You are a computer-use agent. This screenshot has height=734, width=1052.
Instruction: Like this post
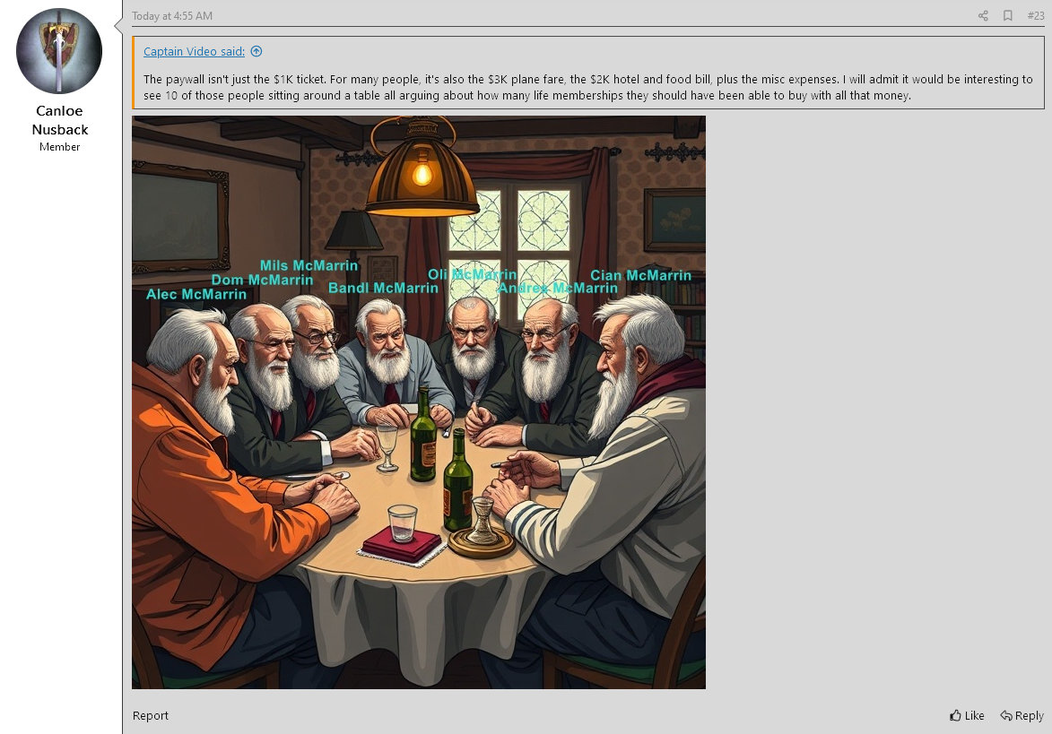967,715
